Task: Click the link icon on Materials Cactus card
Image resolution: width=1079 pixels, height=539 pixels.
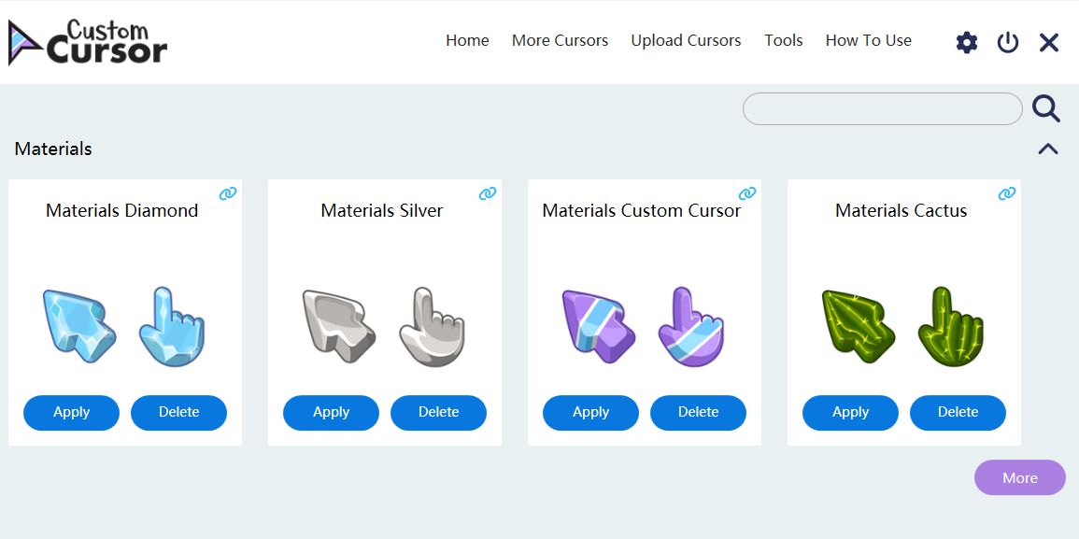Action: coord(1006,192)
